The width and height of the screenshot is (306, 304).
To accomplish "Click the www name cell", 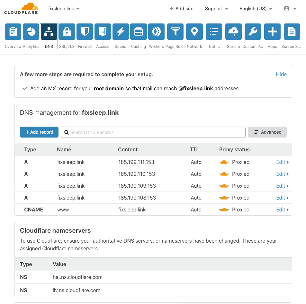I will pyautogui.click(x=63, y=210).
